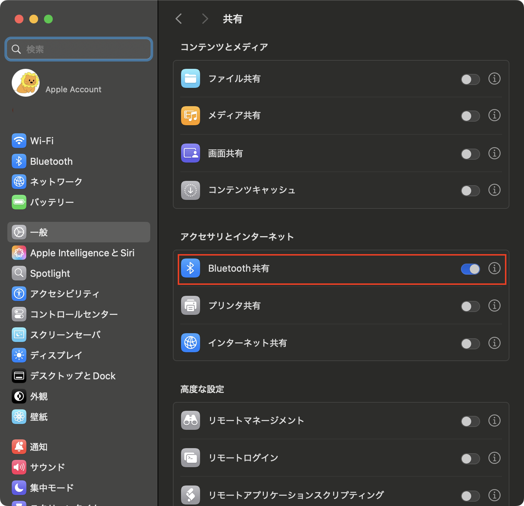Click the 画面共有 screen icon
The height and width of the screenshot is (506, 524).
pyautogui.click(x=190, y=153)
